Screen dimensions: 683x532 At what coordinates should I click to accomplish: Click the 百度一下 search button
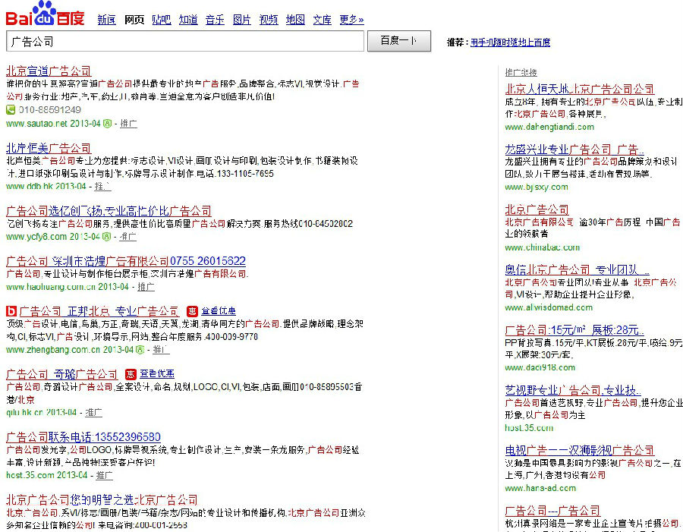pos(399,41)
